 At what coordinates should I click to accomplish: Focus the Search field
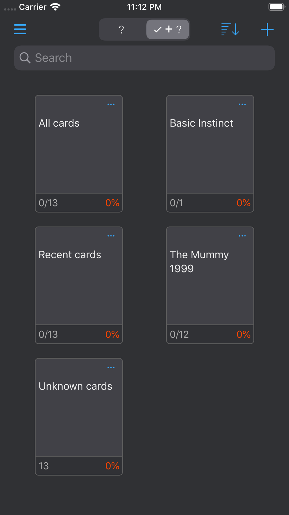coord(144,58)
